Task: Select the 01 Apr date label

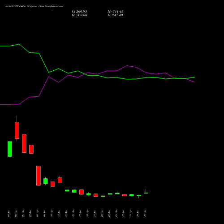Action: point(9,213)
